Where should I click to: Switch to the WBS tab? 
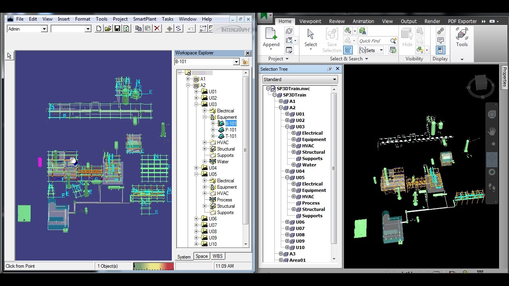(218, 256)
